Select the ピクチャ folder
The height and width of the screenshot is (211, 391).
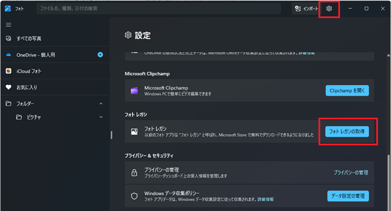33,117
